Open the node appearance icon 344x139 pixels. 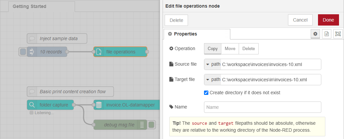tap(338, 34)
